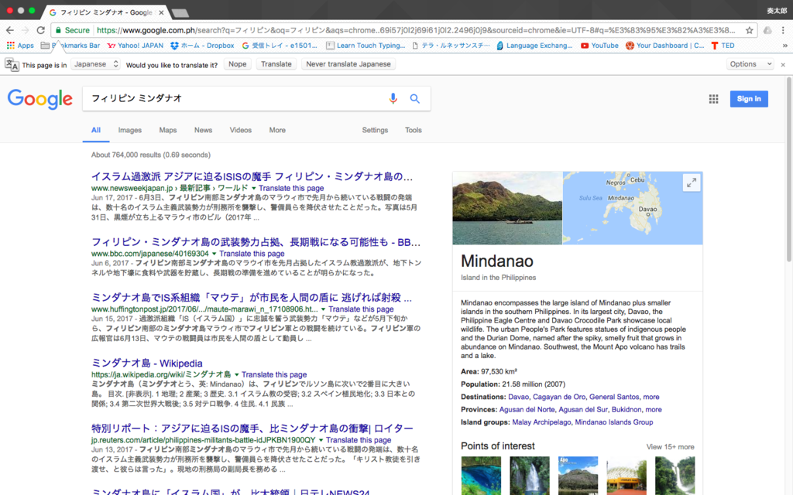Expand ja.wikipedia result URL arrow

[x=236, y=375]
